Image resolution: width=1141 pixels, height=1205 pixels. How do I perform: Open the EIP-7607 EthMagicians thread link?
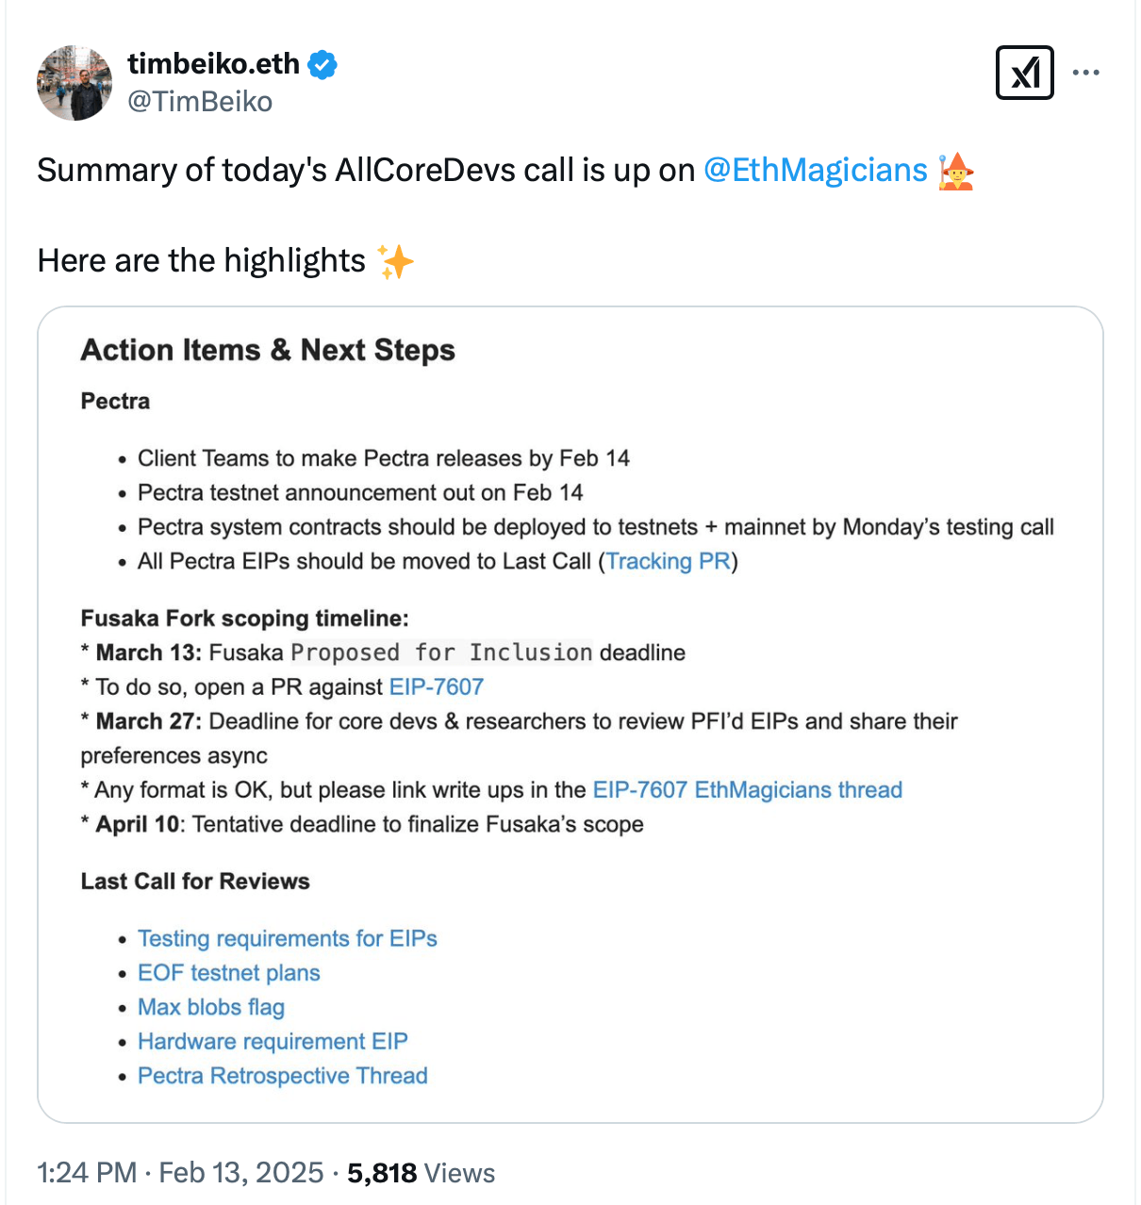click(x=747, y=789)
